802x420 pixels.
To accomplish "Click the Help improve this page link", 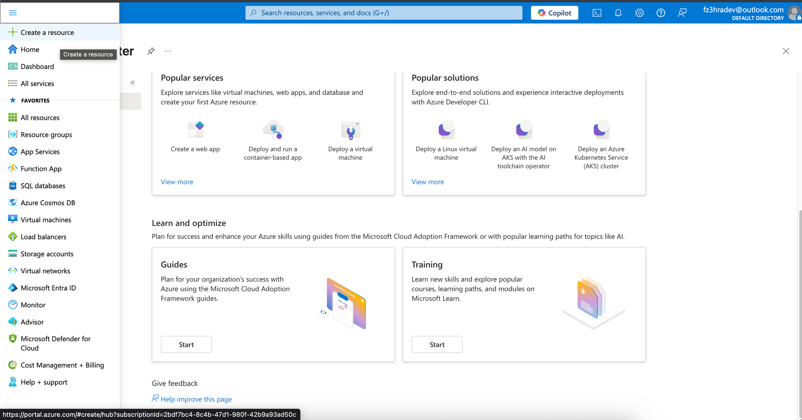I will (196, 399).
